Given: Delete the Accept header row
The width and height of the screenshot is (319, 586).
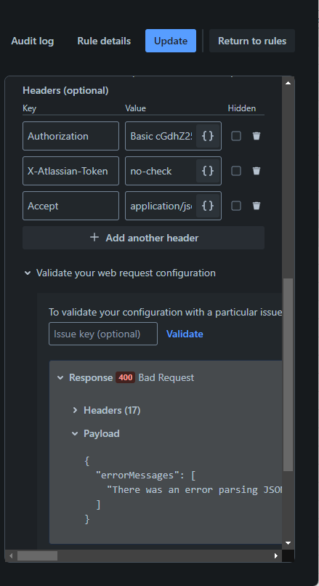Looking at the screenshot, I should 257,206.
